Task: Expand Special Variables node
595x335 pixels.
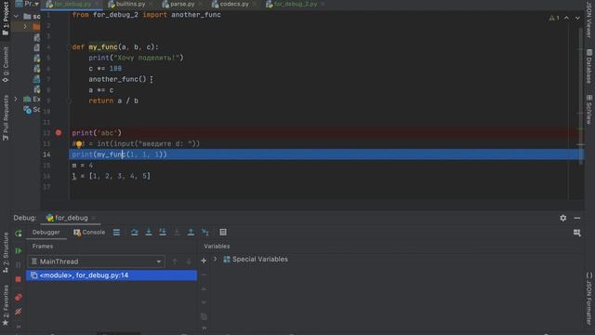Action: point(215,259)
